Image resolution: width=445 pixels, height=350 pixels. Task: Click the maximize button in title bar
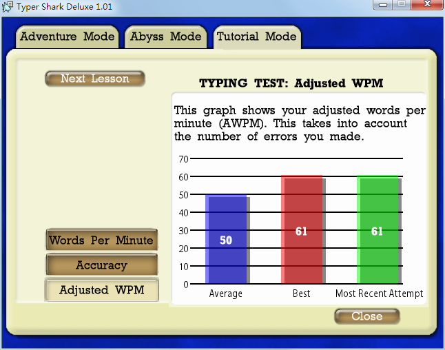(402, 5)
